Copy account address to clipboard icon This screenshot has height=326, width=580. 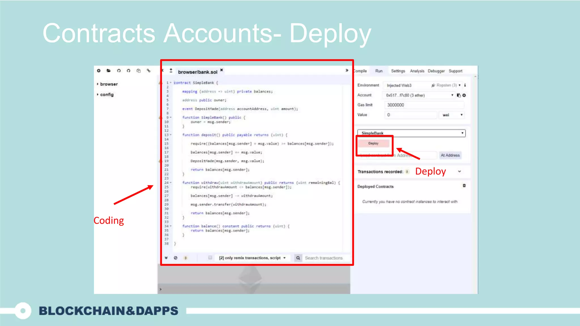tap(459, 95)
